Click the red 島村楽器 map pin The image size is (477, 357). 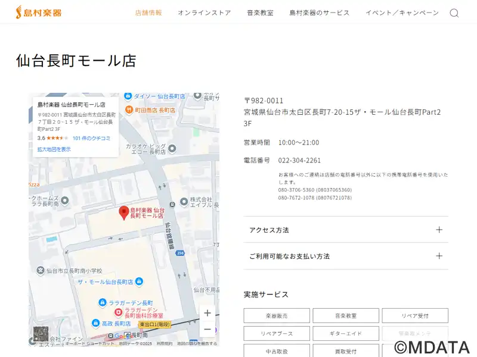click(x=124, y=212)
